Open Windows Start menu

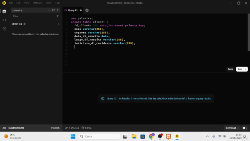coord(73,136)
